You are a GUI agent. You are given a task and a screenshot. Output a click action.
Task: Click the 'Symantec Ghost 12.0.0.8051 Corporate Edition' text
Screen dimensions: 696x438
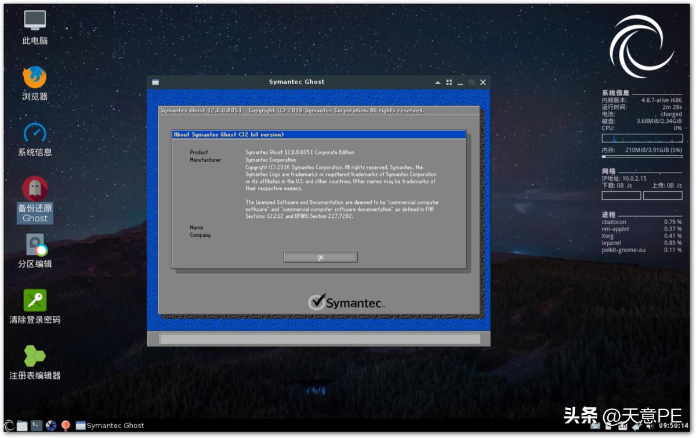(x=300, y=152)
